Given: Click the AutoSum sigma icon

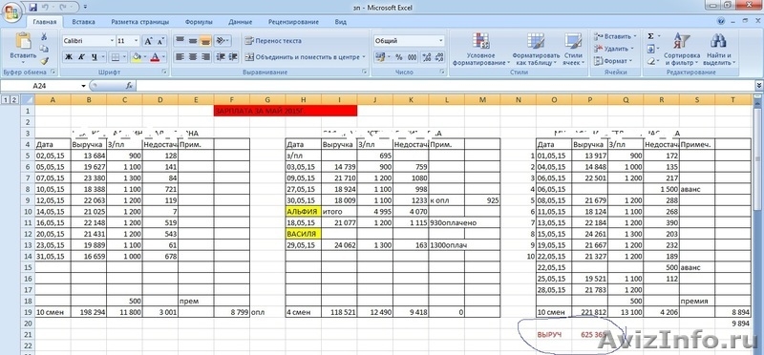Looking at the screenshot, I should point(650,36).
